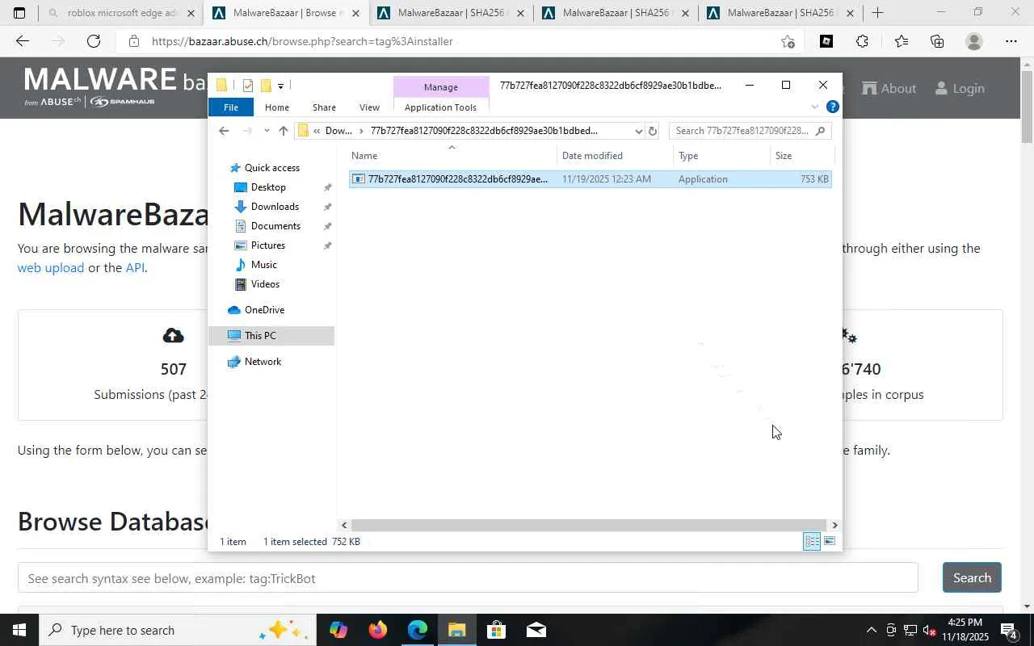This screenshot has height=646, width=1034.
Task: Open Downloads in the navigation pane
Action: (x=275, y=207)
